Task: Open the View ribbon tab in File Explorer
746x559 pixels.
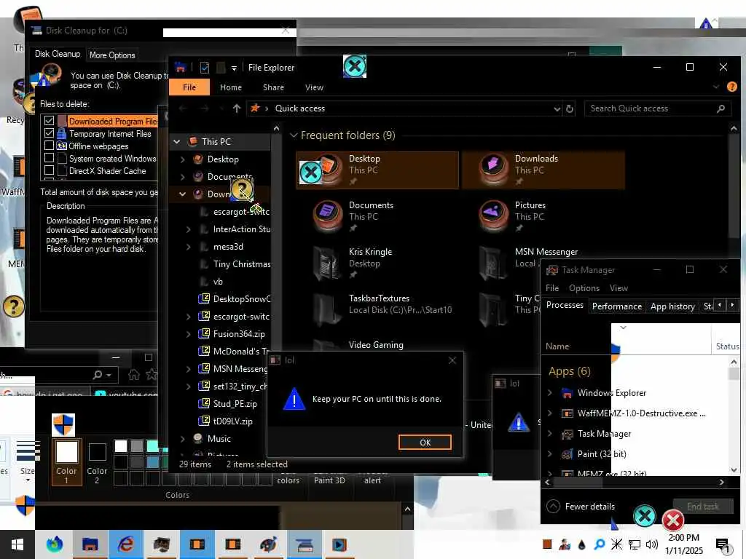Action: tap(314, 87)
